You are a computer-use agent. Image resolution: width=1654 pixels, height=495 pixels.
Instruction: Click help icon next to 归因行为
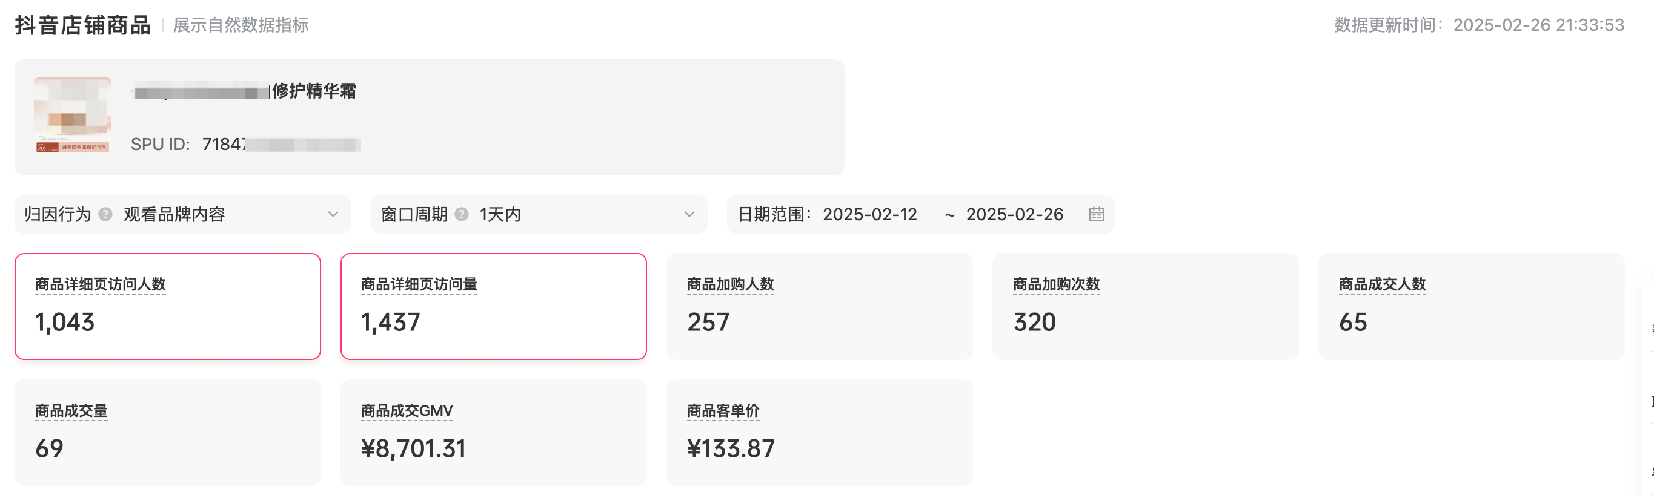[x=105, y=214]
